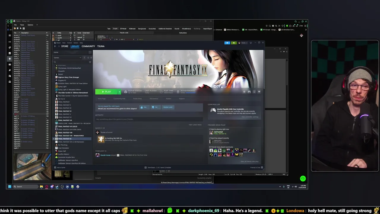The width and height of the screenshot is (380, 214).
Task: Click the Windows Start button on taskbar
Action: click(x=9, y=187)
